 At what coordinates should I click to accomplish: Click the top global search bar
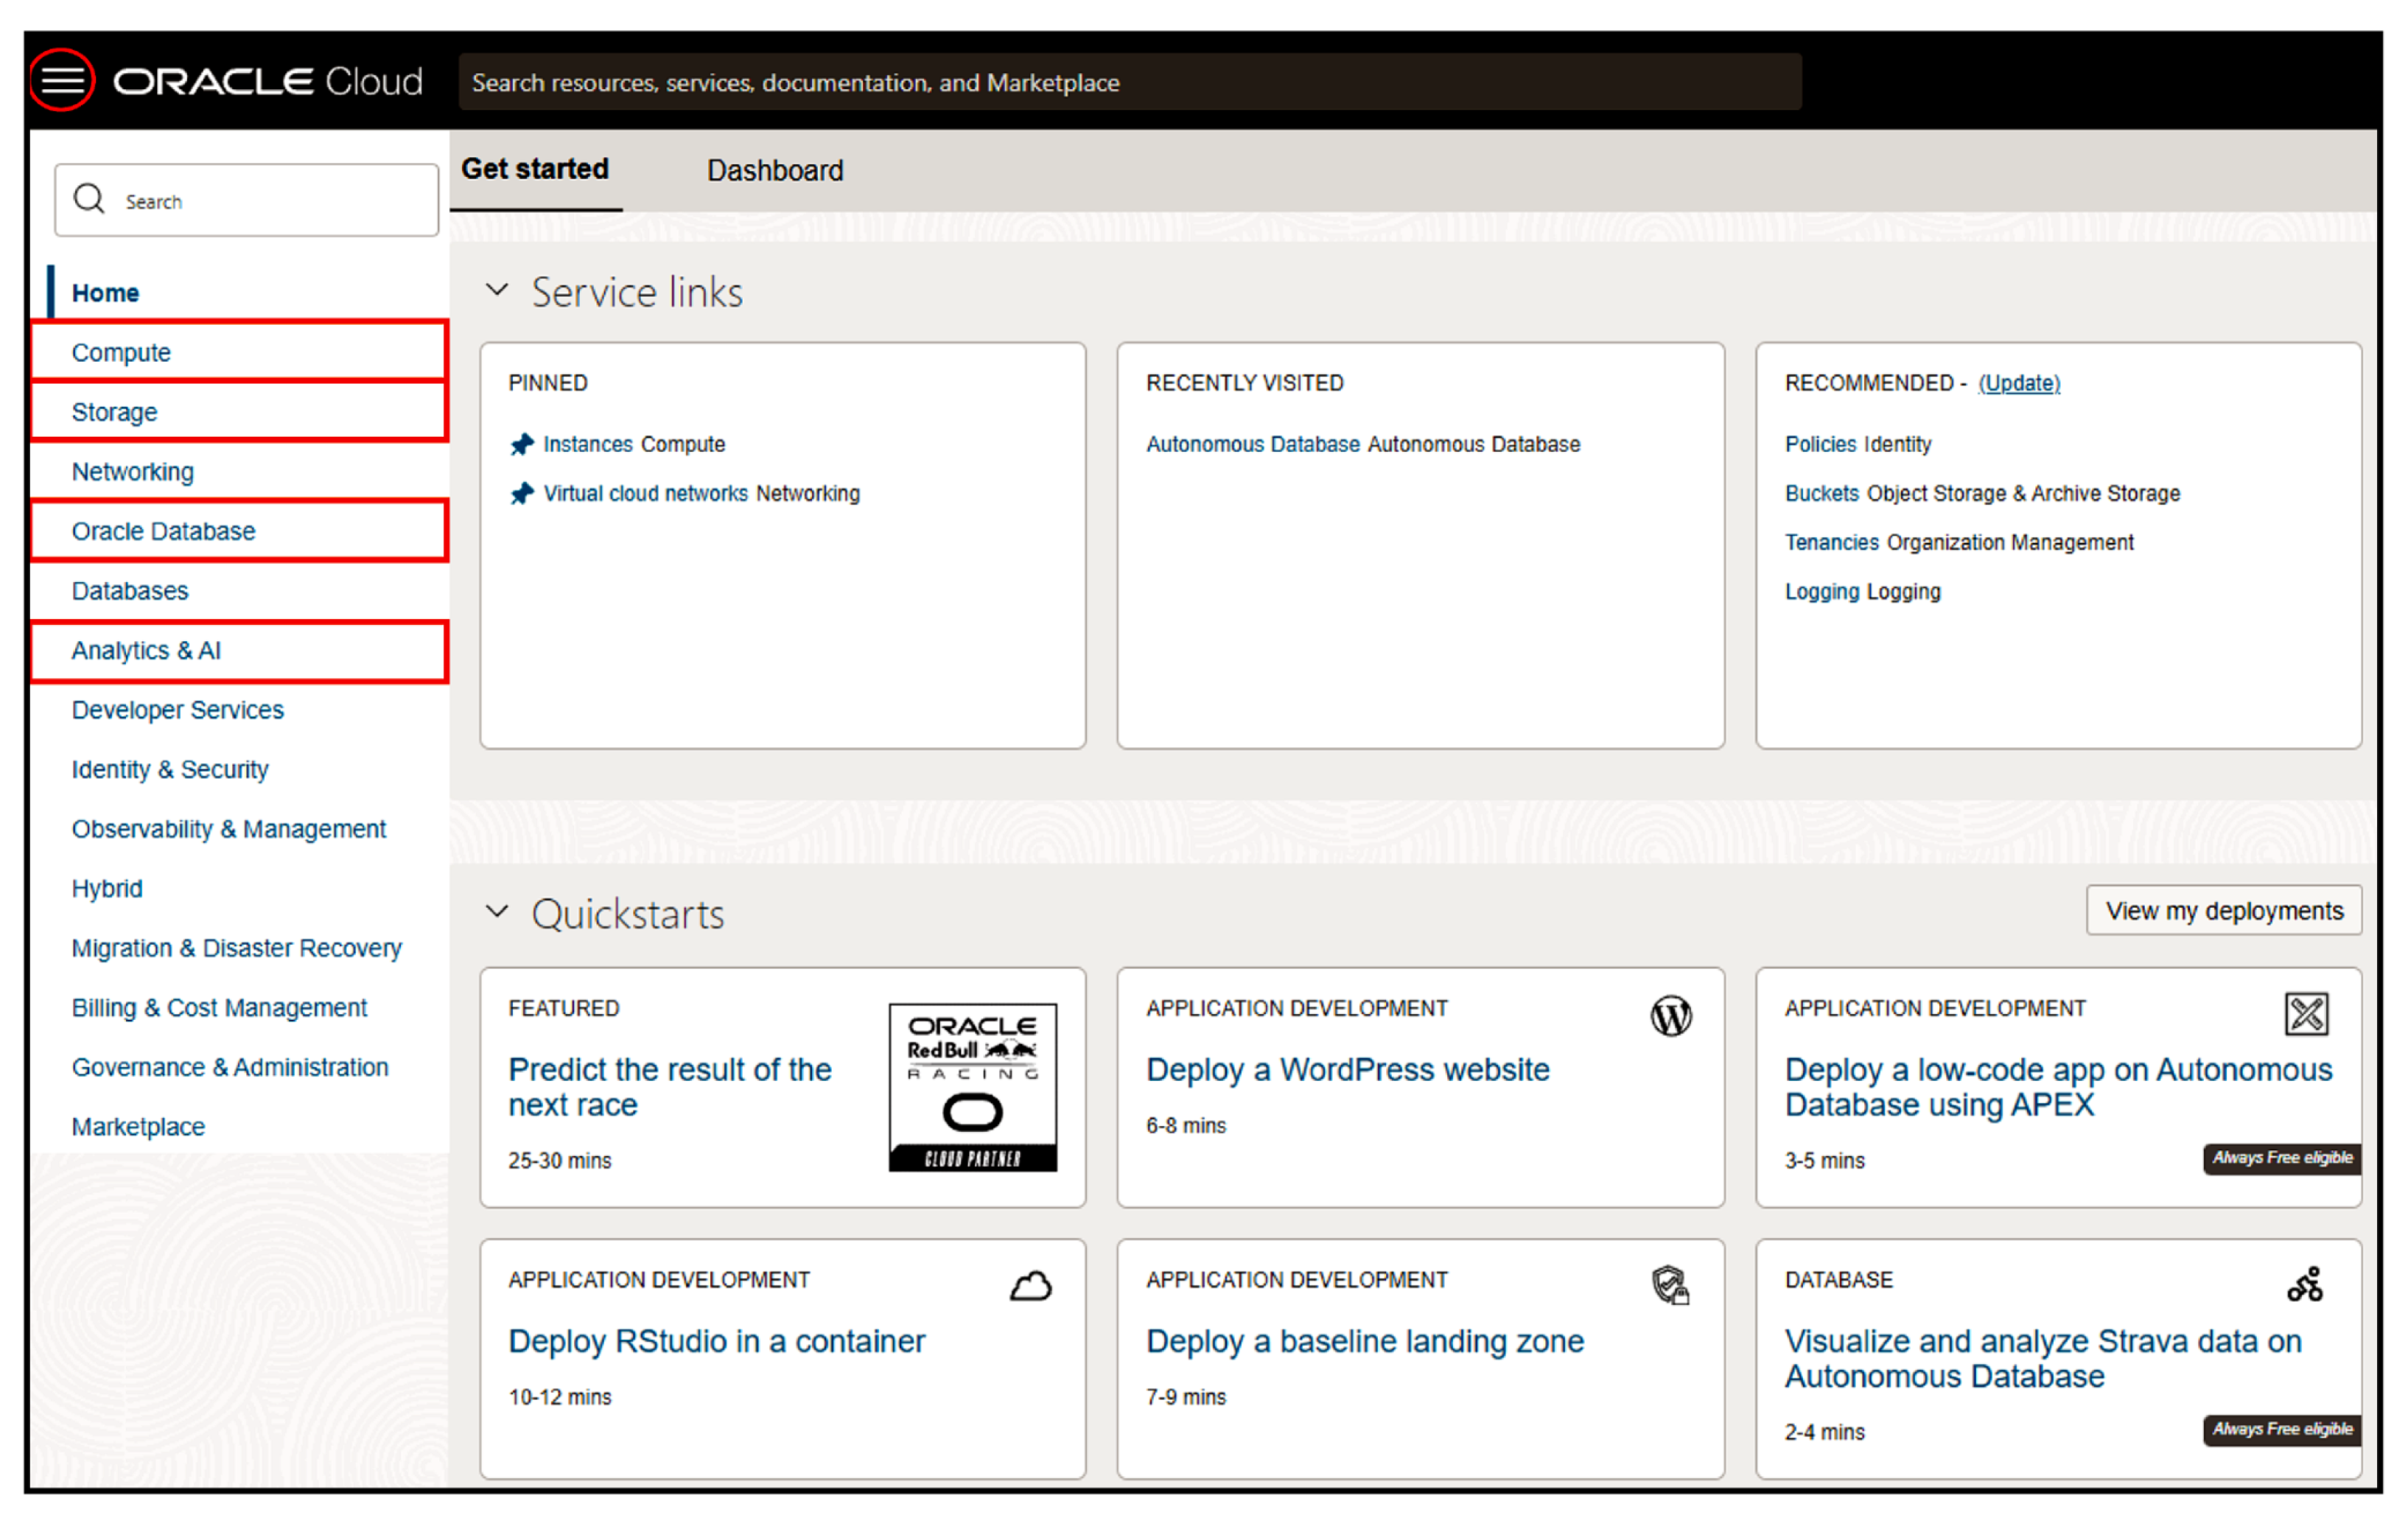click(1130, 82)
